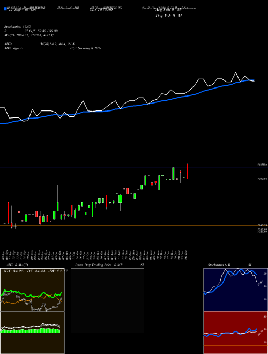Click the last tall red candlestick
Viewport: 268px width, 354px height.
coord(187,171)
